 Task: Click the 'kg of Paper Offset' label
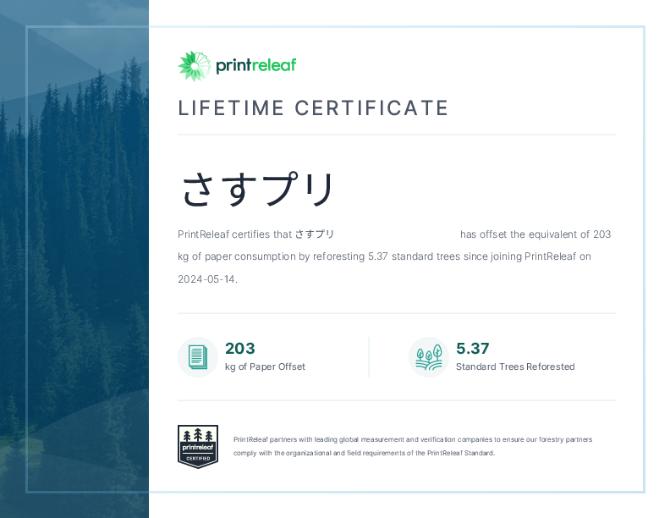click(x=265, y=366)
